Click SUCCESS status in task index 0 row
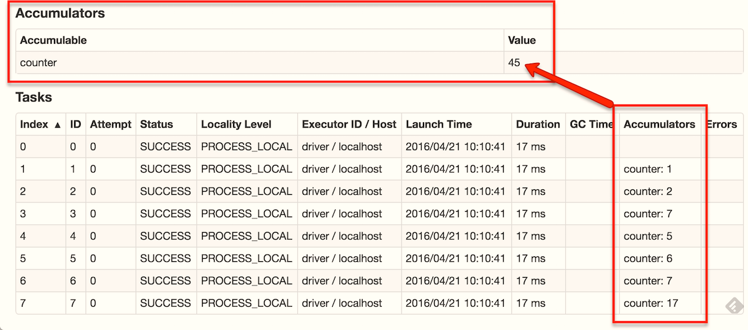 tap(165, 147)
